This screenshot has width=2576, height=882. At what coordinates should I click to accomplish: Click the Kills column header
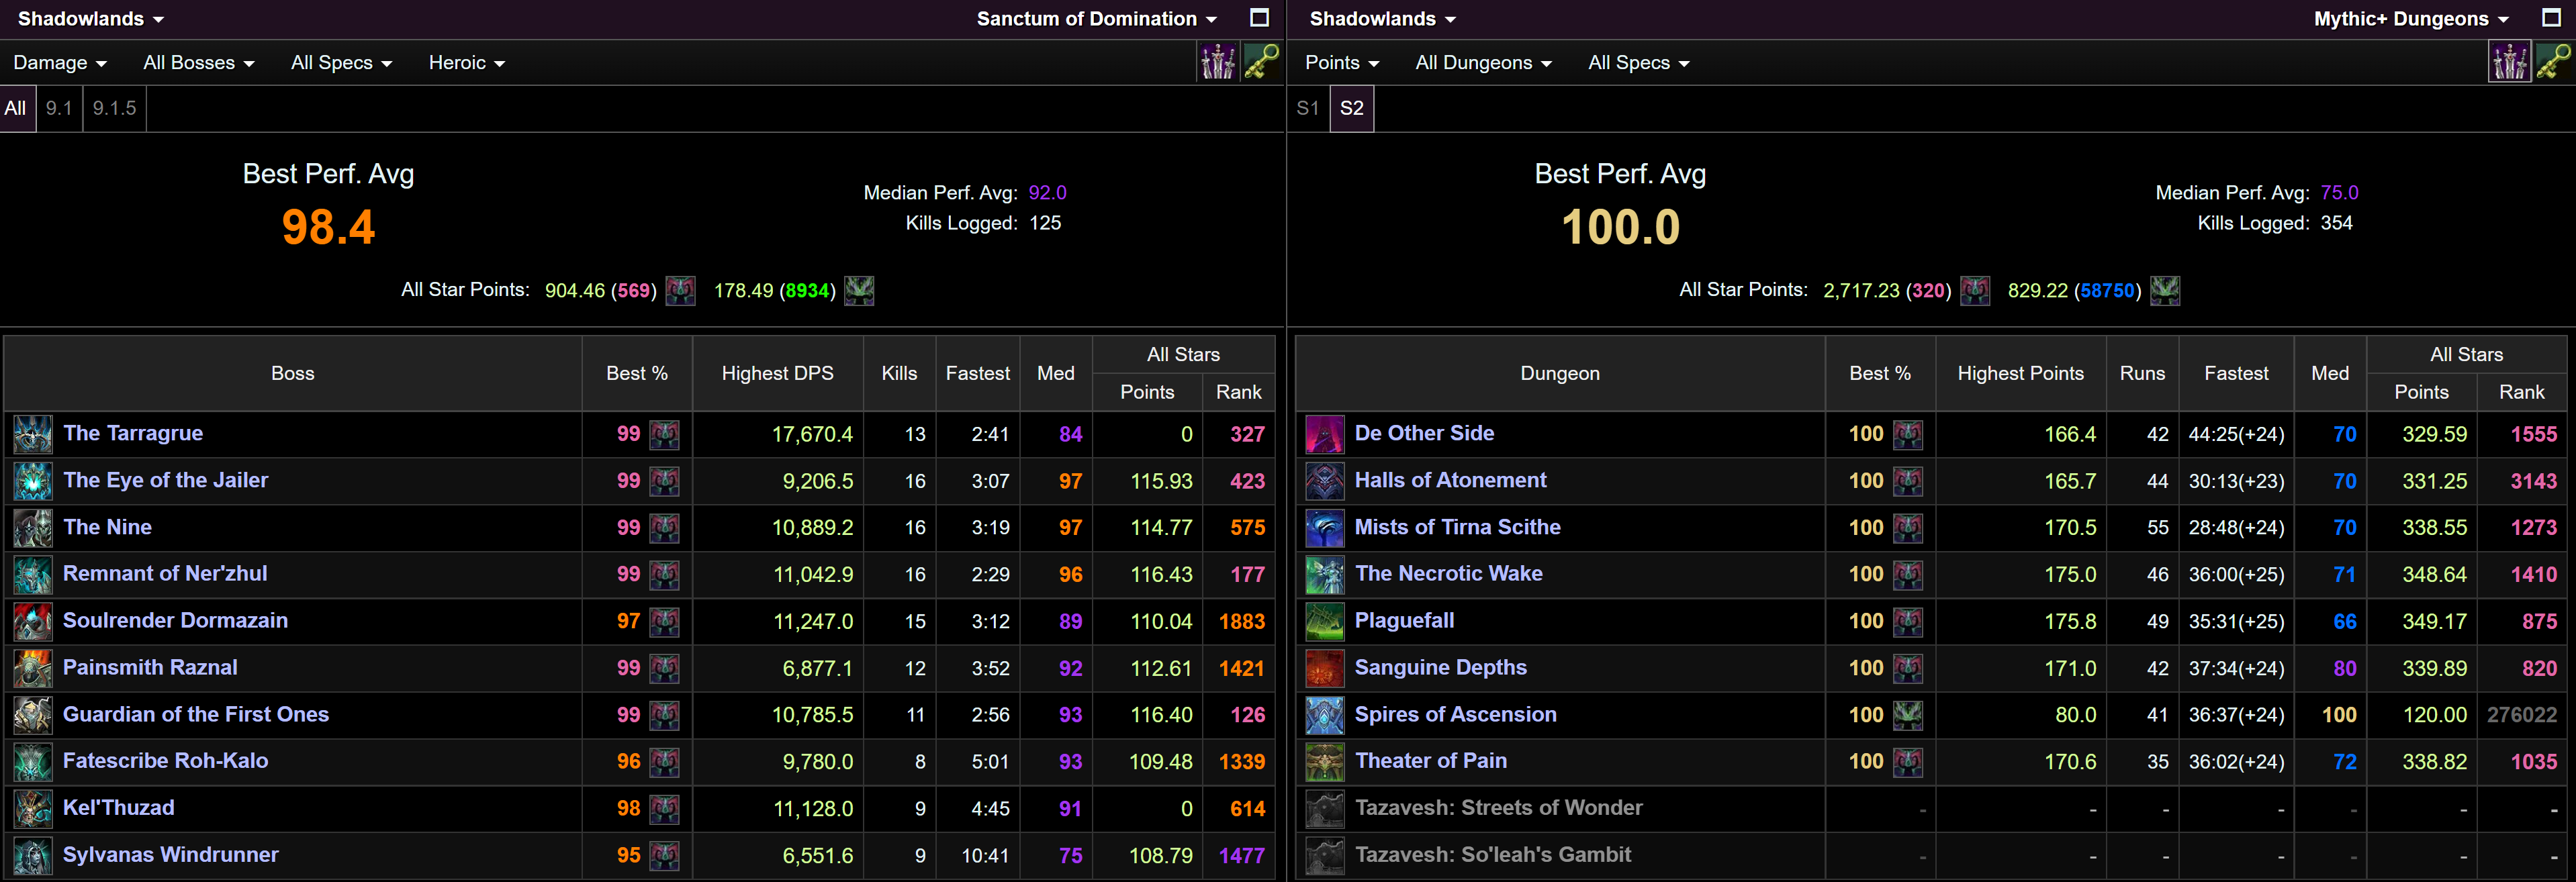[900, 374]
